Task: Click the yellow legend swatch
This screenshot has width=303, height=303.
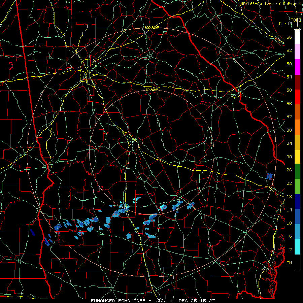Action: 297,157
